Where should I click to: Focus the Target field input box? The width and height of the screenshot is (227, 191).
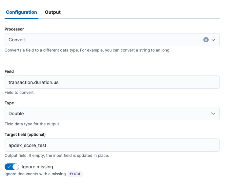pyautogui.click(x=112, y=145)
